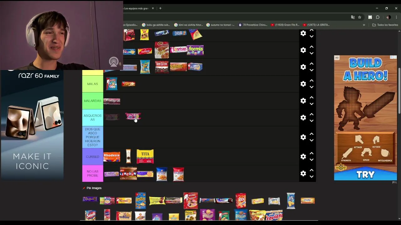Open '70 Proverbios Chino...' bookmark
Image resolution: width=401 pixels, height=225 pixels.
pyautogui.click(x=253, y=25)
